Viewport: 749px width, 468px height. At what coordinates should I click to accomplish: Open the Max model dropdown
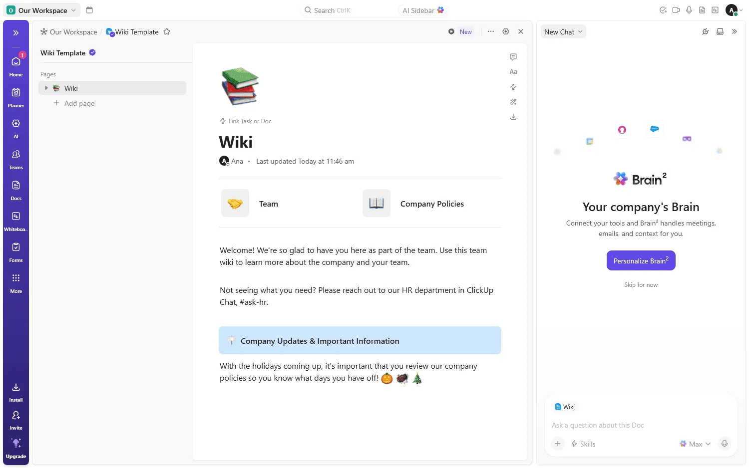(x=695, y=444)
